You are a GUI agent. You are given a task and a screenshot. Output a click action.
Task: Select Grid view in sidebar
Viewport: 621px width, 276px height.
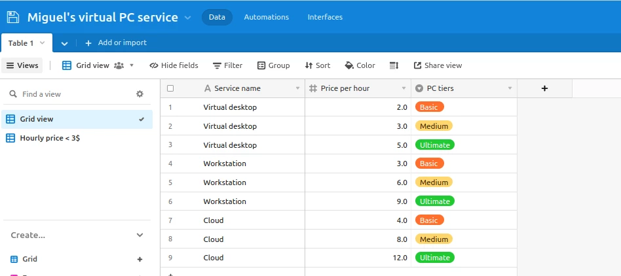[x=77, y=119]
